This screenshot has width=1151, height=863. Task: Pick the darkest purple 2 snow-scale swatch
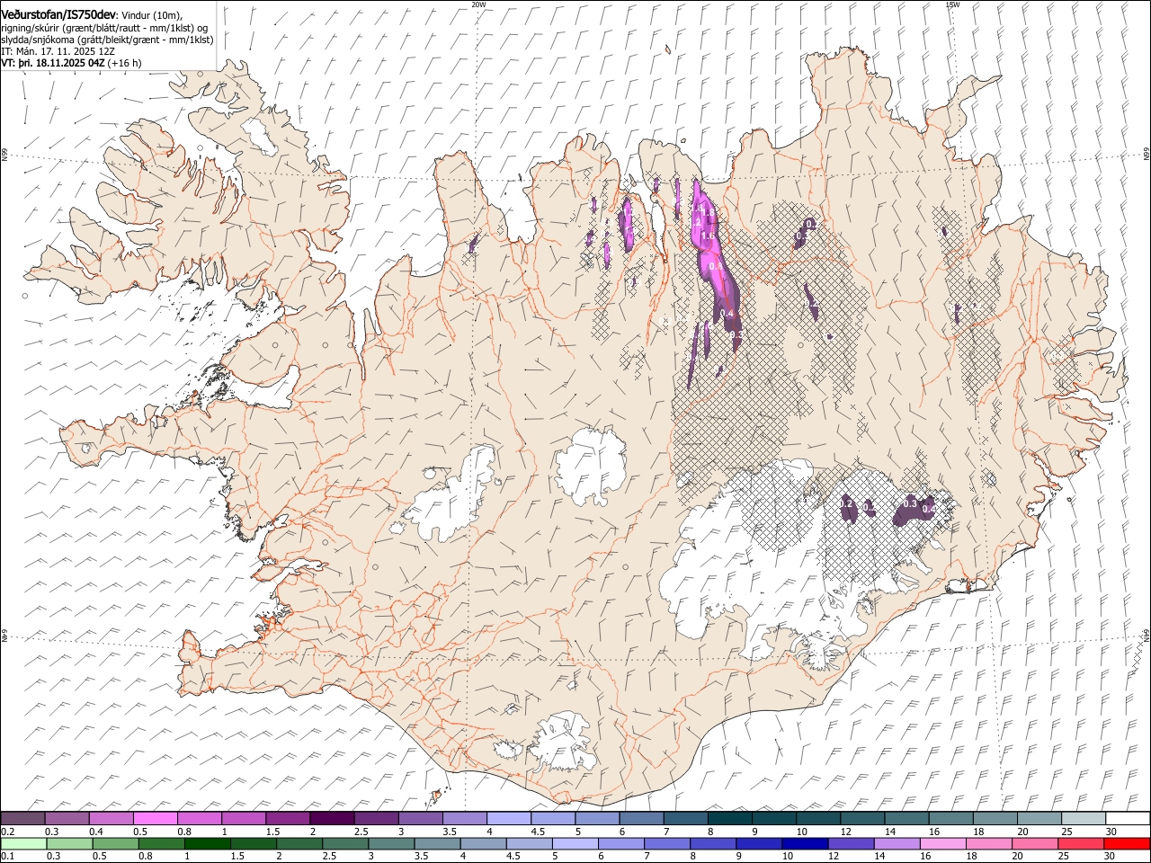pos(332,819)
